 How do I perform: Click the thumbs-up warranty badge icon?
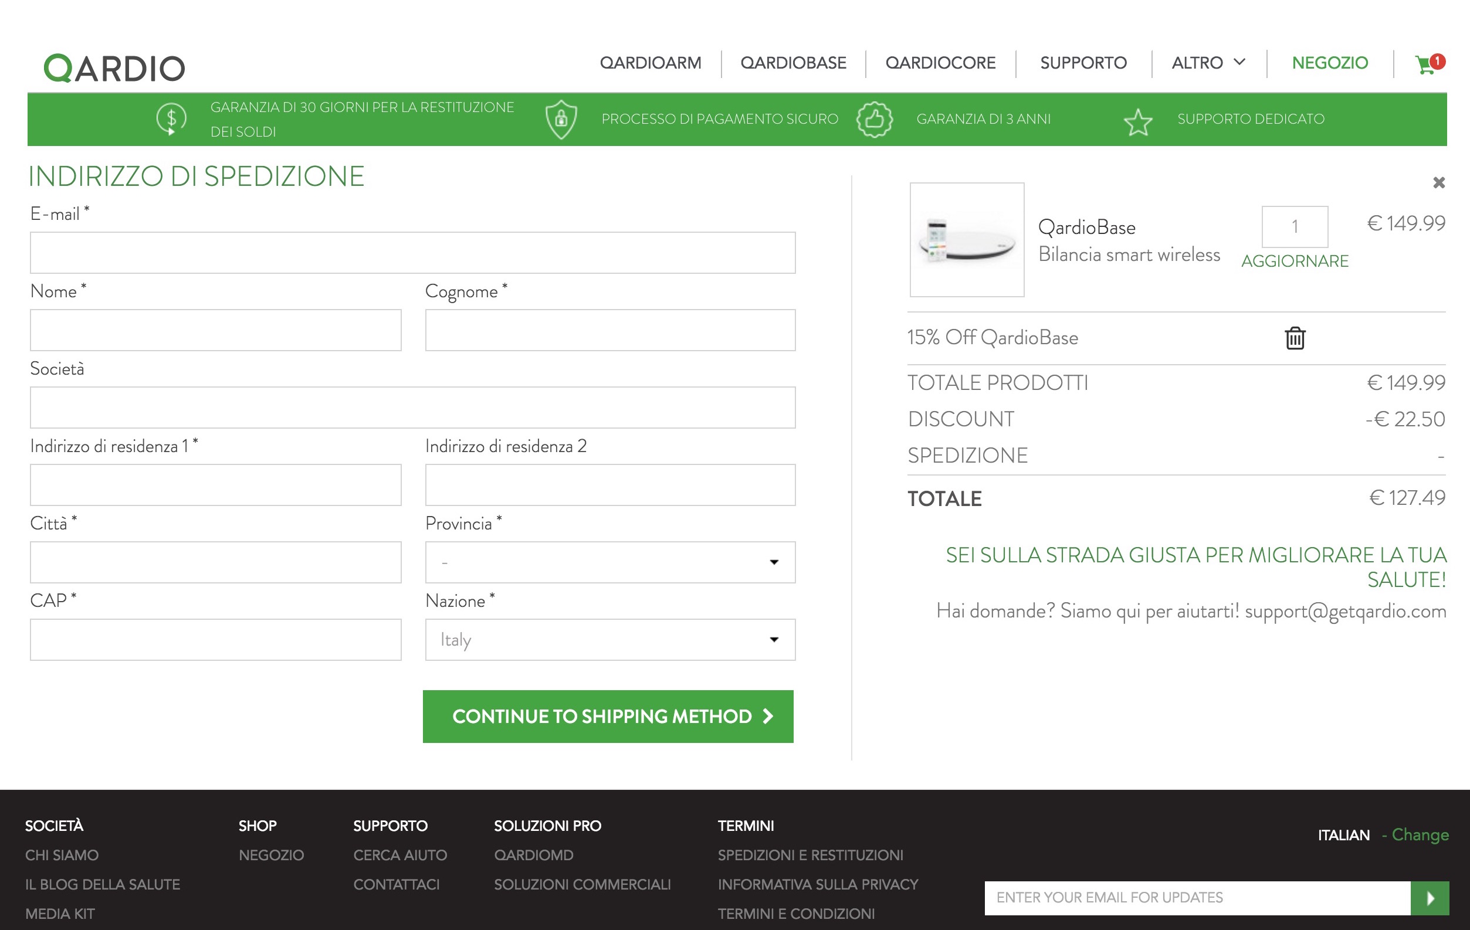point(873,119)
